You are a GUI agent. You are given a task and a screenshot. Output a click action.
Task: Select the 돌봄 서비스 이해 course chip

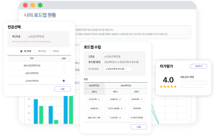[94, 118]
